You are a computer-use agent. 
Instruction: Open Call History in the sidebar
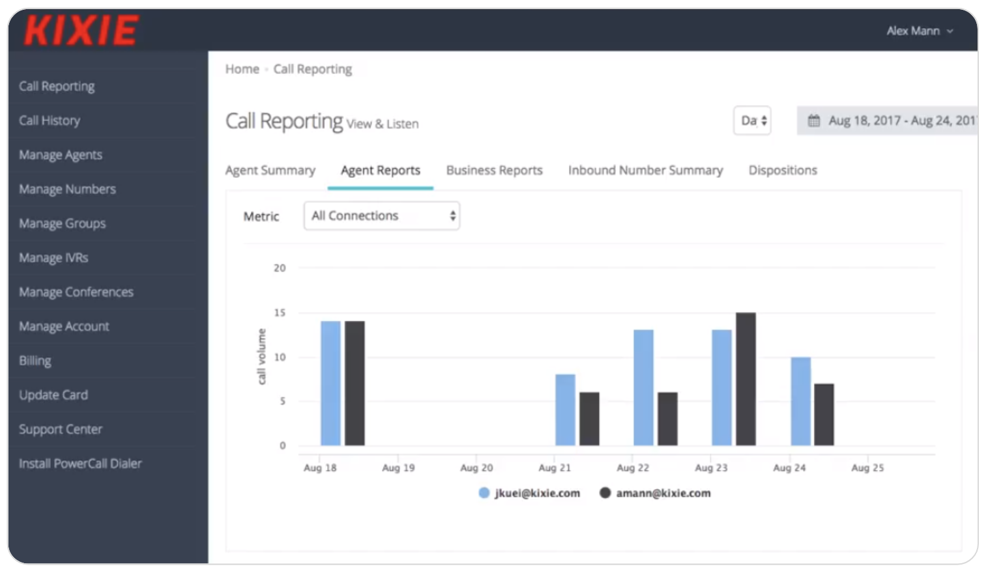pos(50,120)
